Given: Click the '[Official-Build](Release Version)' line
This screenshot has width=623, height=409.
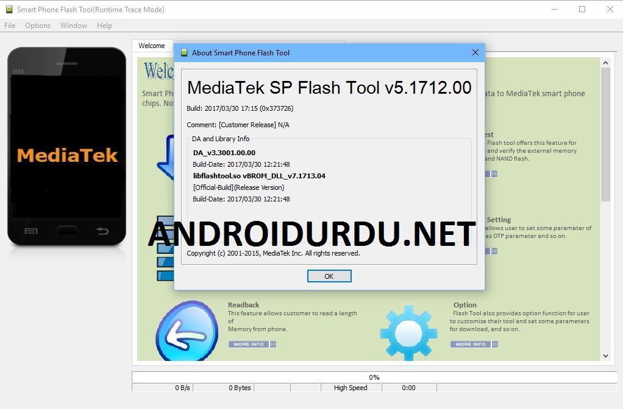Looking at the screenshot, I should [238, 187].
